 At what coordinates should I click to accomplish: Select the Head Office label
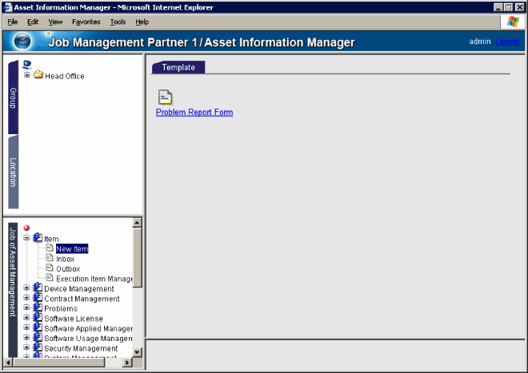(65, 77)
